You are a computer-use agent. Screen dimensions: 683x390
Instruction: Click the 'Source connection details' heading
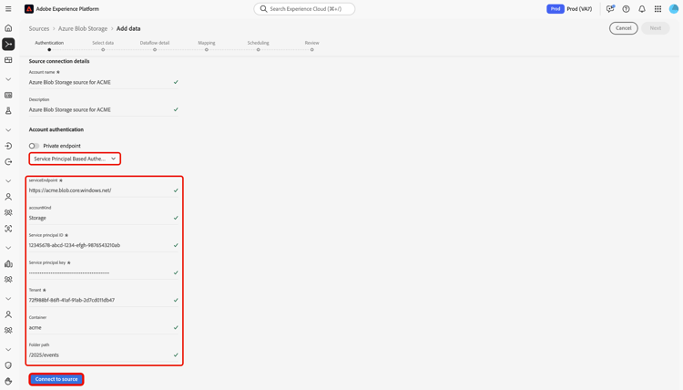point(59,61)
